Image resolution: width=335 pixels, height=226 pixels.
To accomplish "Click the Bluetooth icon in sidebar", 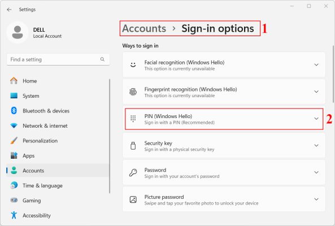I will coord(14,111).
